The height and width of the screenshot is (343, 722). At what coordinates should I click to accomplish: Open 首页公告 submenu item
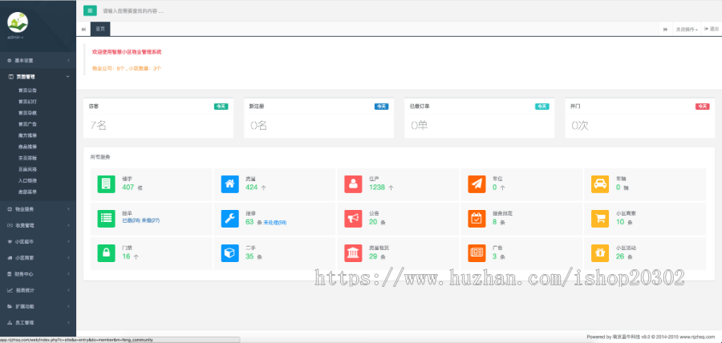click(x=27, y=91)
